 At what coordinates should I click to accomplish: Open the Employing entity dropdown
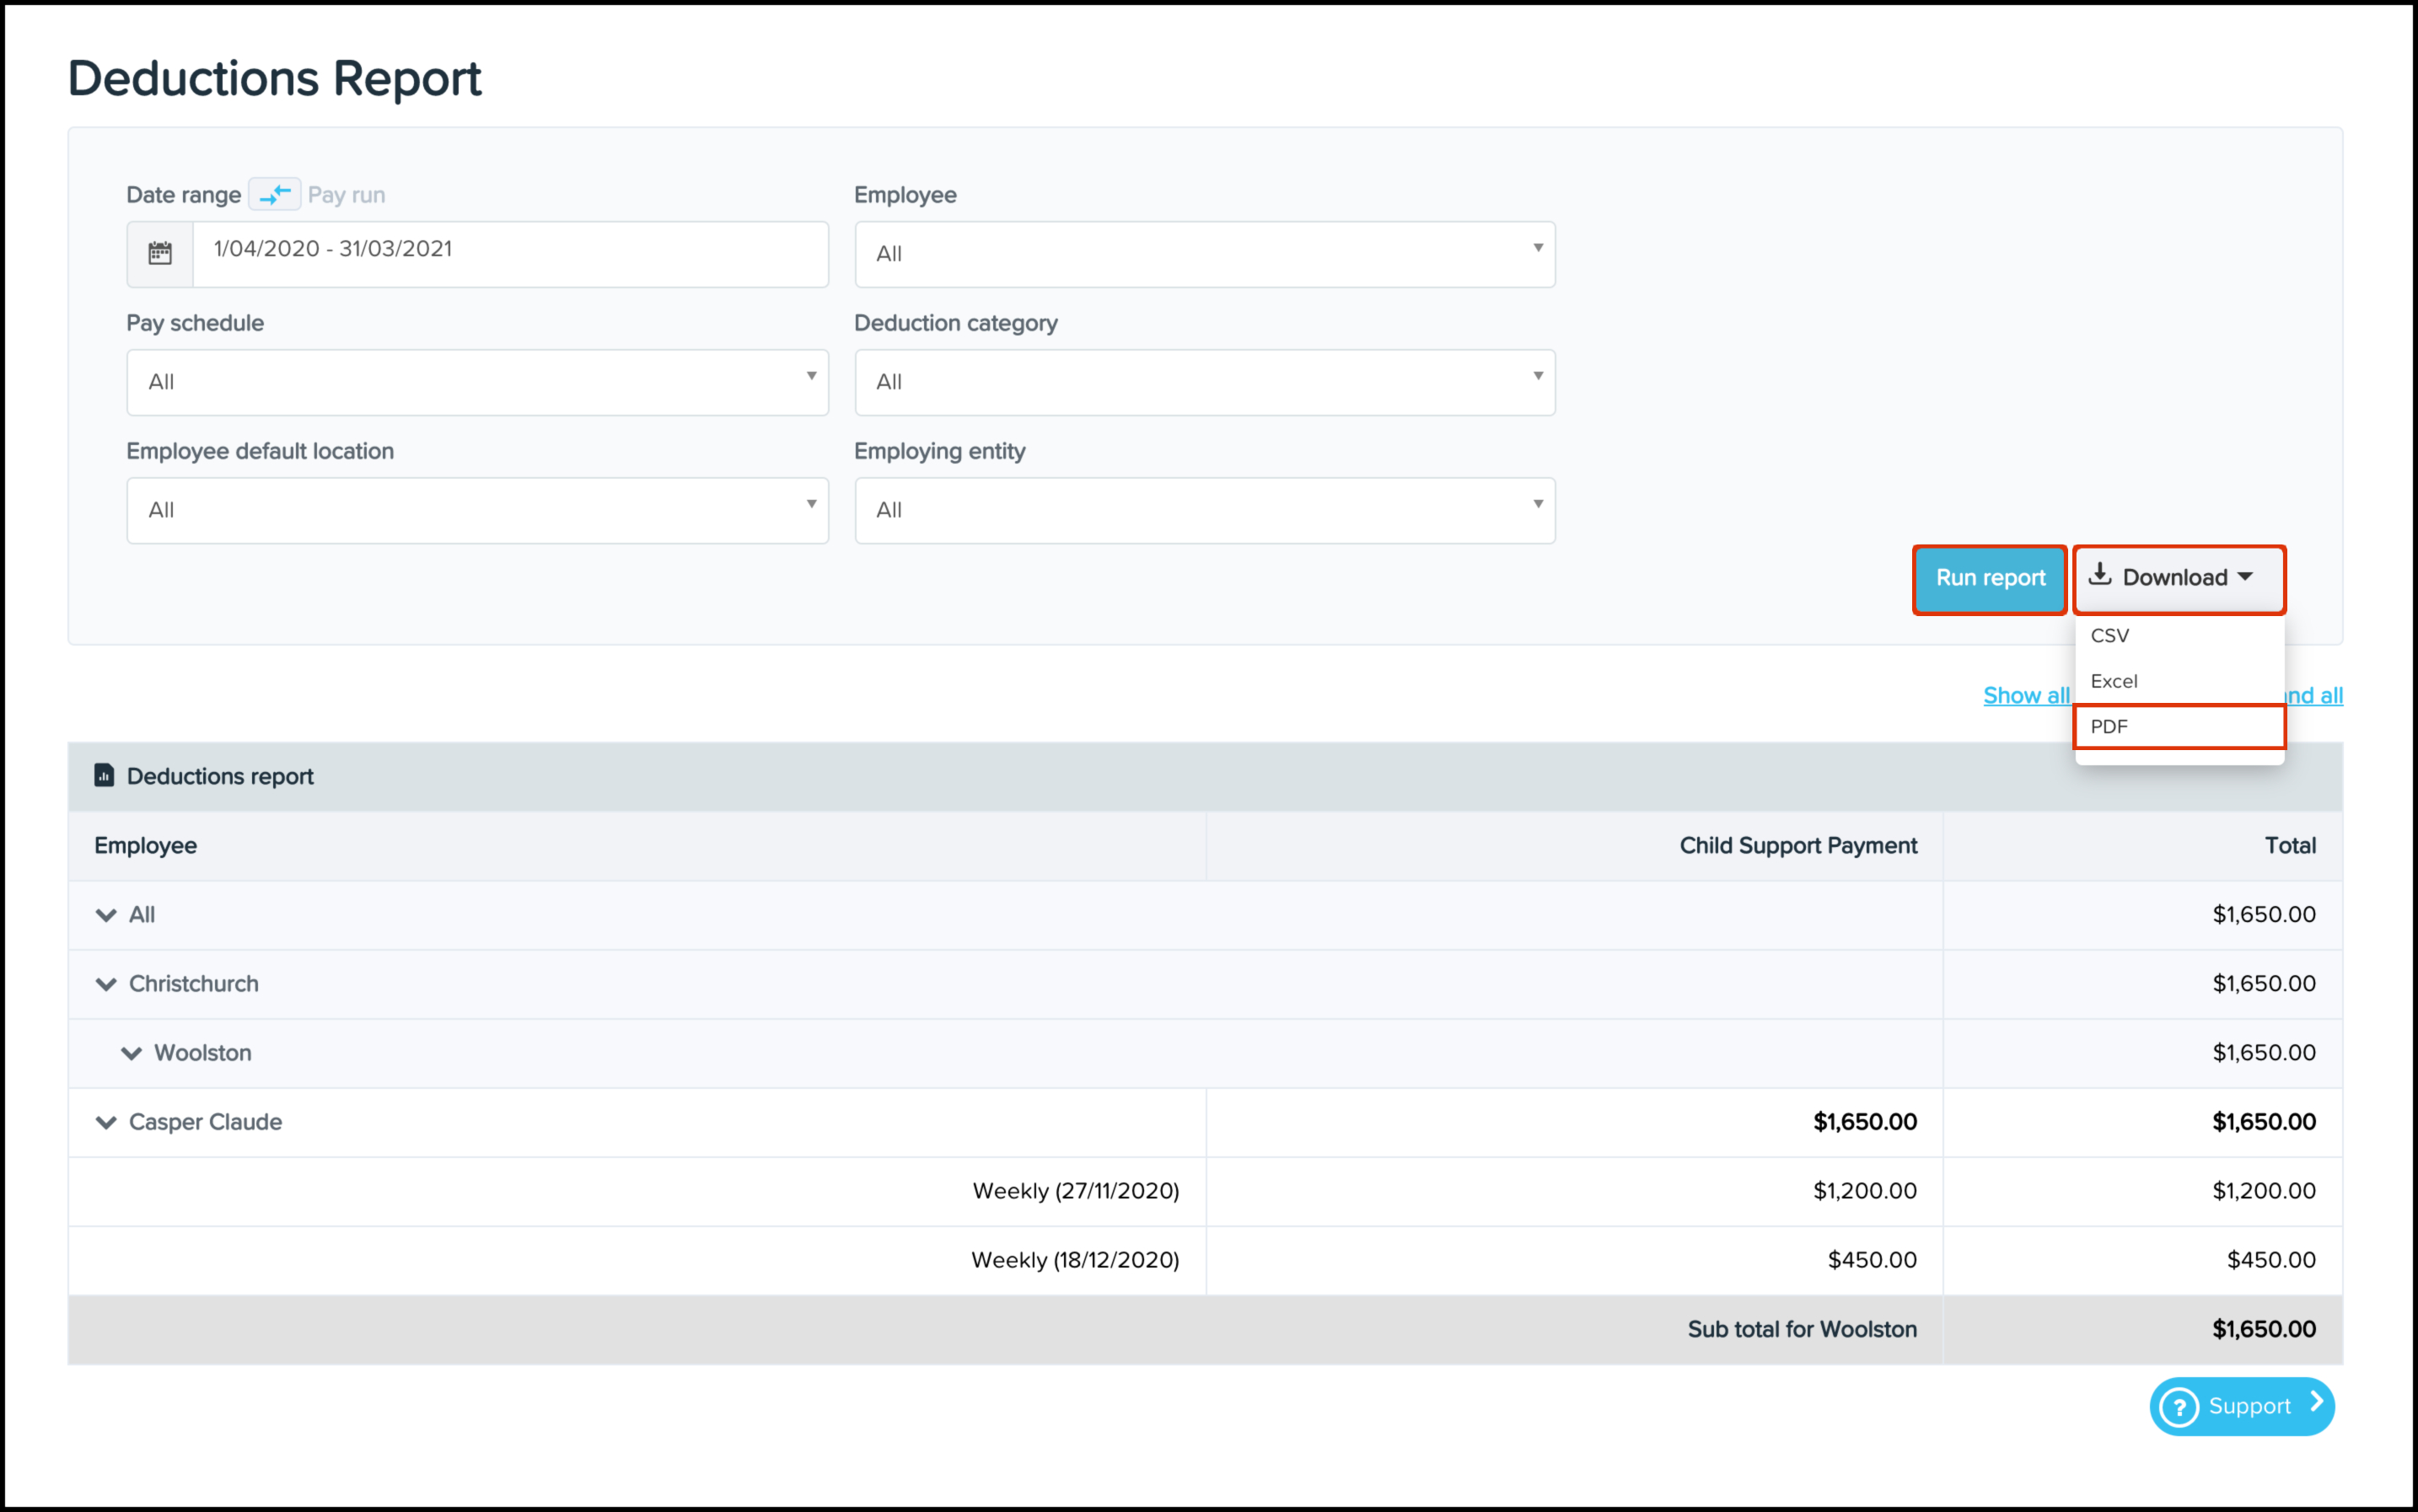pyautogui.click(x=1205, y=510)
